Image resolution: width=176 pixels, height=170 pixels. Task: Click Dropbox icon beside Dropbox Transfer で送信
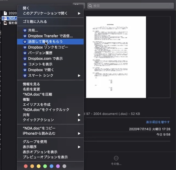[25, 36]
